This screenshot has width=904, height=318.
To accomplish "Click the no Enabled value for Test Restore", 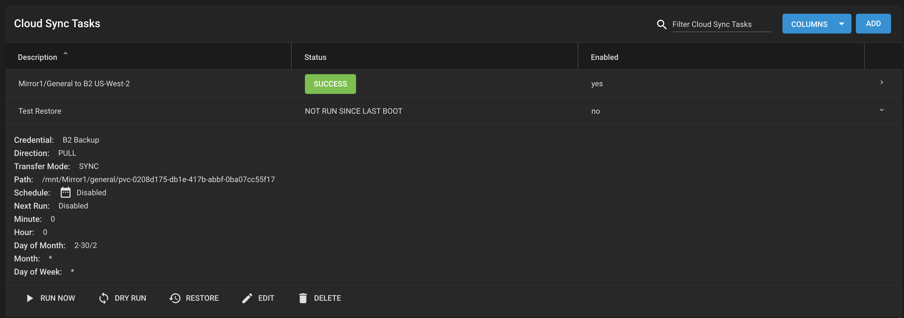I will [596, 111].
